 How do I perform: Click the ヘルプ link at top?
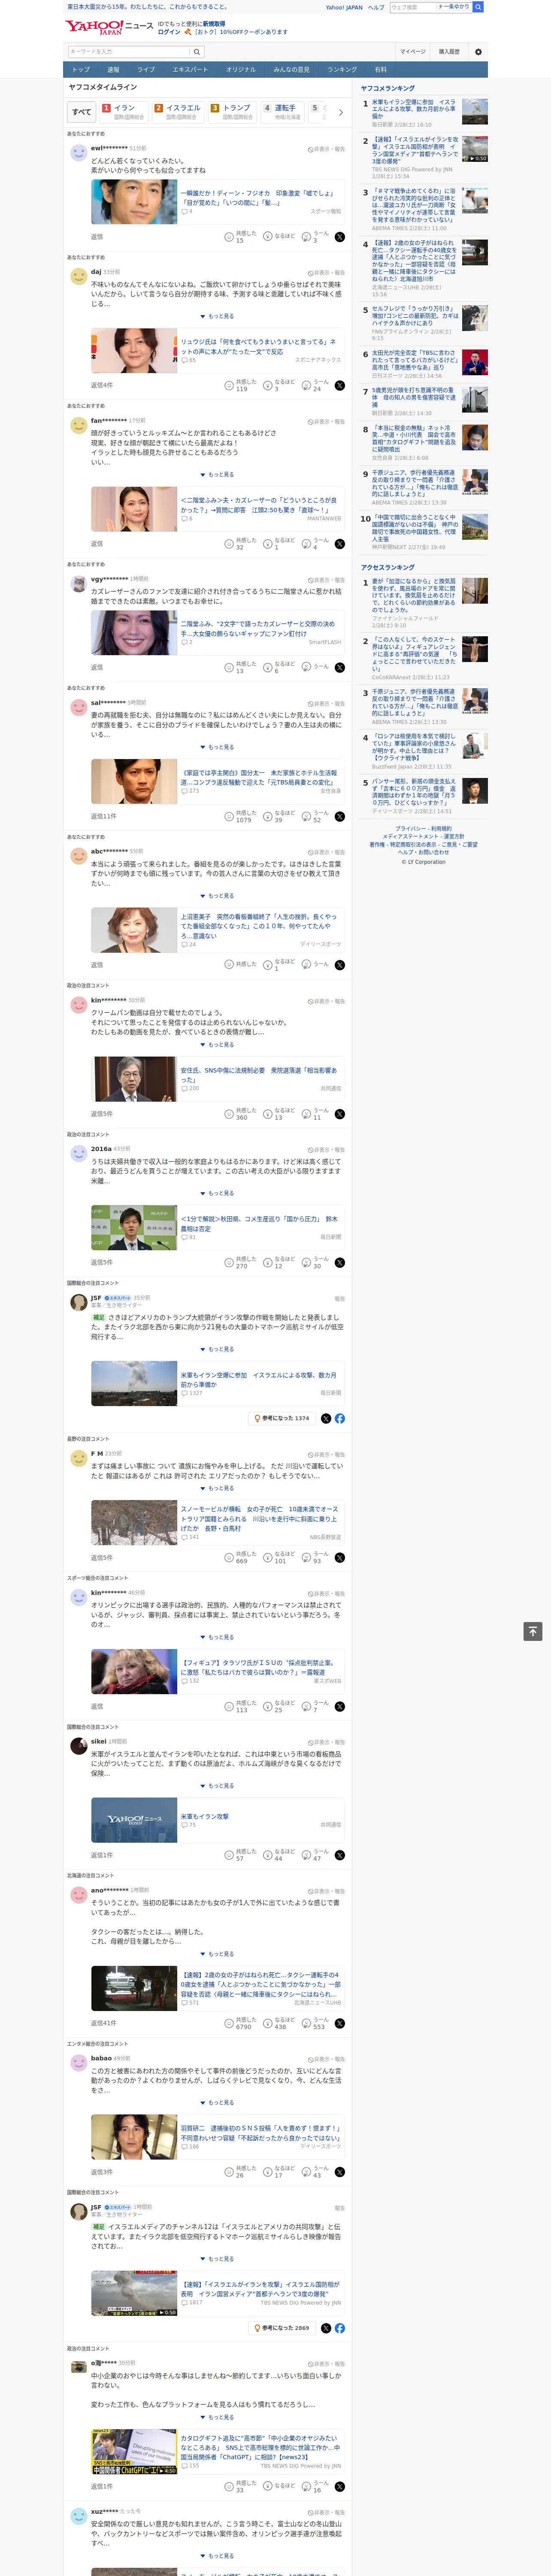[x=376, y=7]
